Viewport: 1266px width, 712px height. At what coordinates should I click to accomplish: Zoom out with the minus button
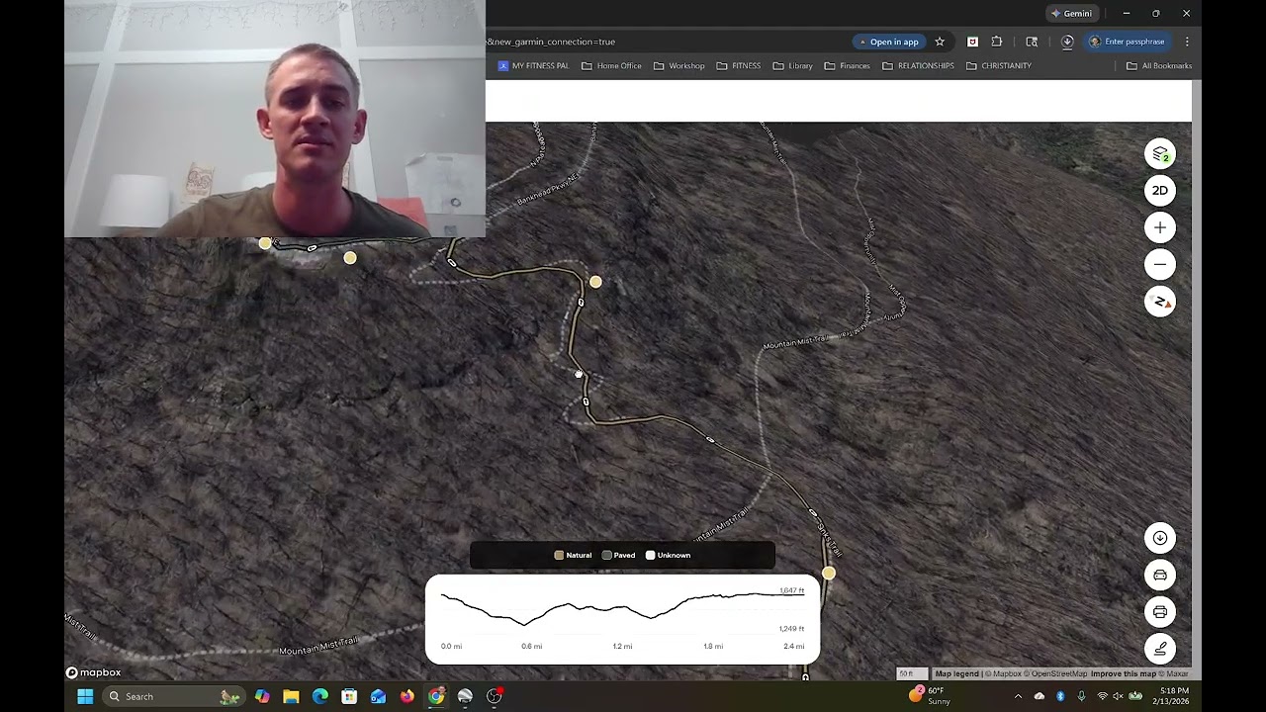click(1160, 264)
